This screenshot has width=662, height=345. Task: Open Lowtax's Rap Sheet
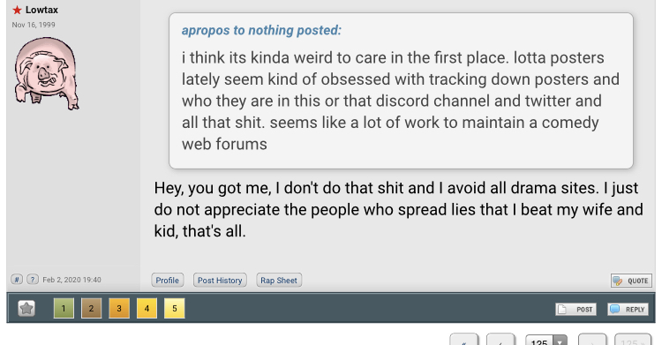pos(279,280)
